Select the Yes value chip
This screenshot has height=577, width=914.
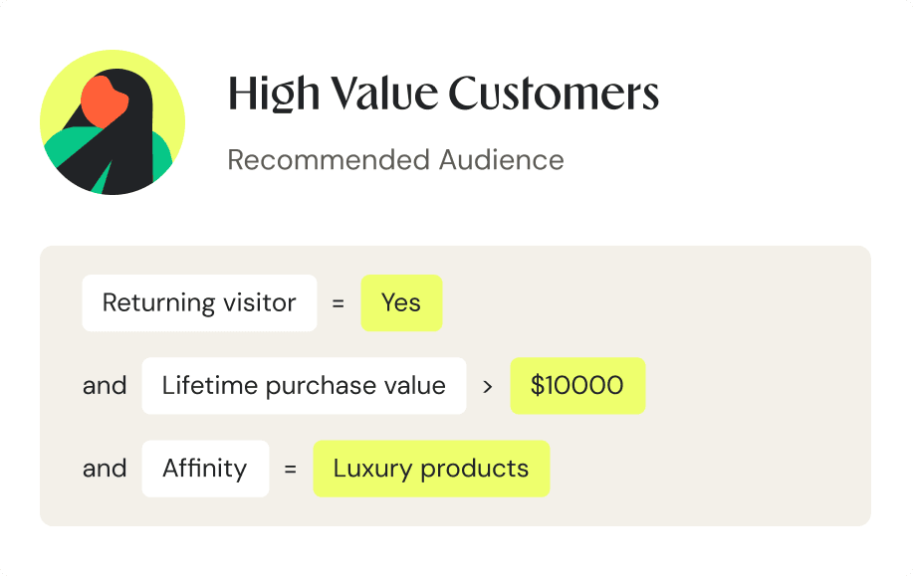pyautogui.click(x=401, y=302)
